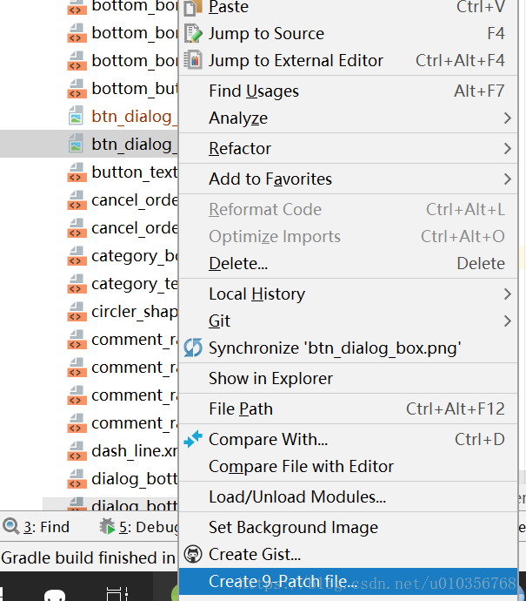Open the Analyze menu item
The image size is (526, 601).
point(348,118)
